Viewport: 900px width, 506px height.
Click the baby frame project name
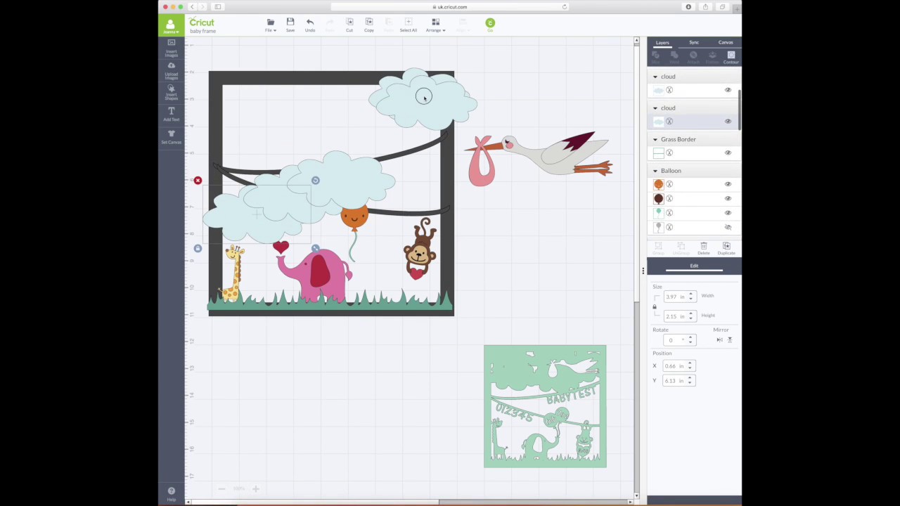[x=202, y=31]
